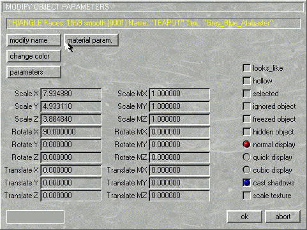Click the empty status box beside ok
This screenshot has width=307, height=230.
tap(35, 217)
